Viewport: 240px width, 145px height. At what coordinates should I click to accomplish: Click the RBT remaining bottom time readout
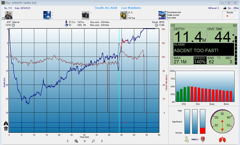click(229, 60)
